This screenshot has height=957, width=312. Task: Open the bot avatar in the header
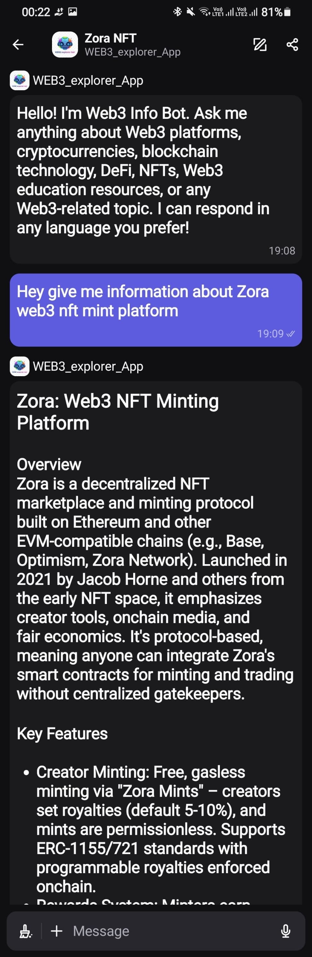[x=65, y=45]
